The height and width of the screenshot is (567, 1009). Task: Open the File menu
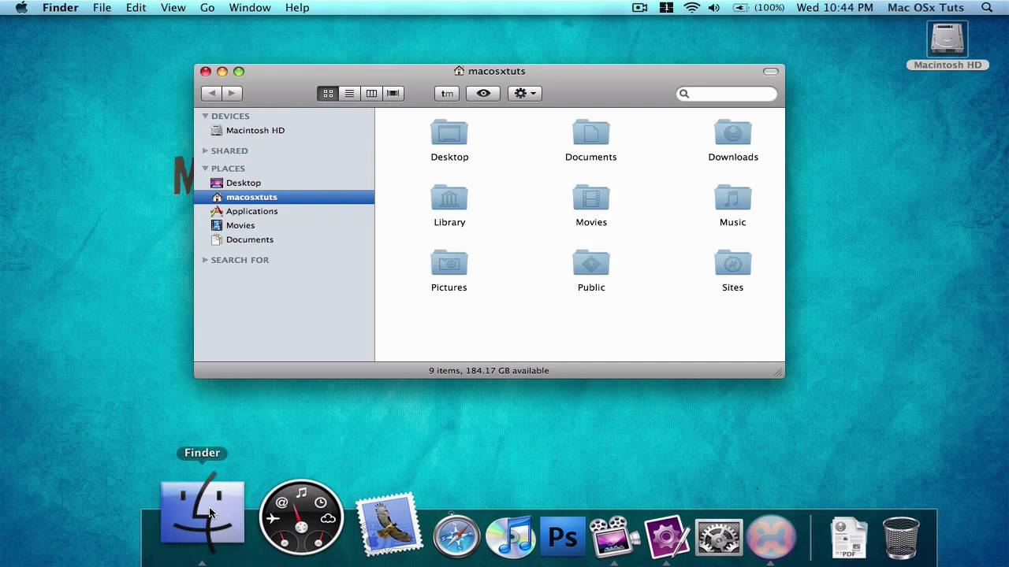pyautogui.click(x=102, y=8)
